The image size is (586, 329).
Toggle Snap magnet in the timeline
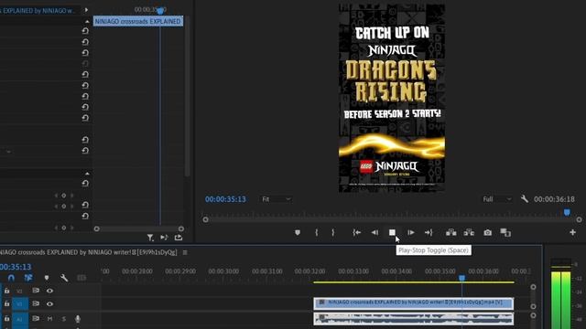[x=11, y=278]
